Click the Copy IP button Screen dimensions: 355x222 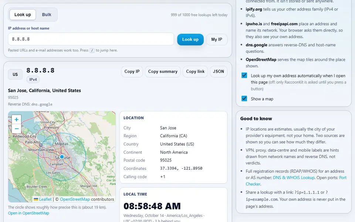click(x=132, y=71)
